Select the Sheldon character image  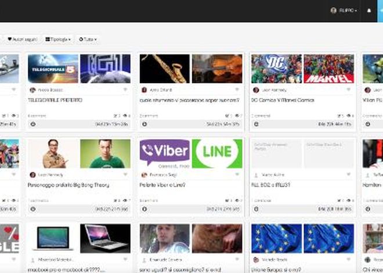click(105, 153)
